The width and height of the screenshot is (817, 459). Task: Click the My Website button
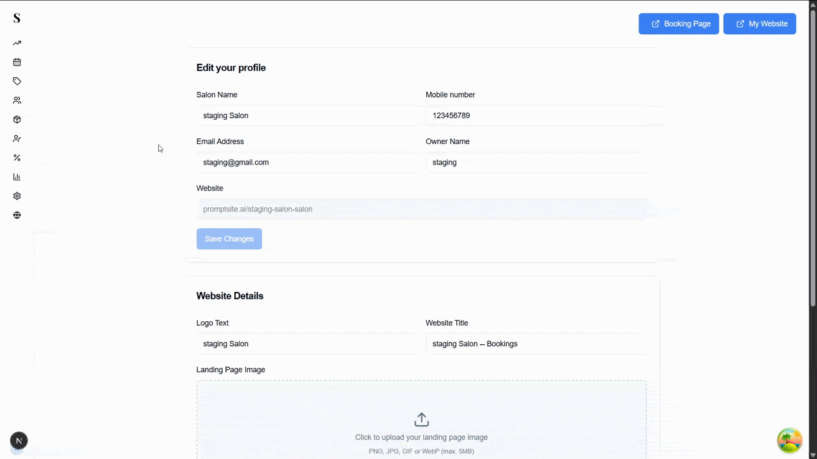click(760, 24)
